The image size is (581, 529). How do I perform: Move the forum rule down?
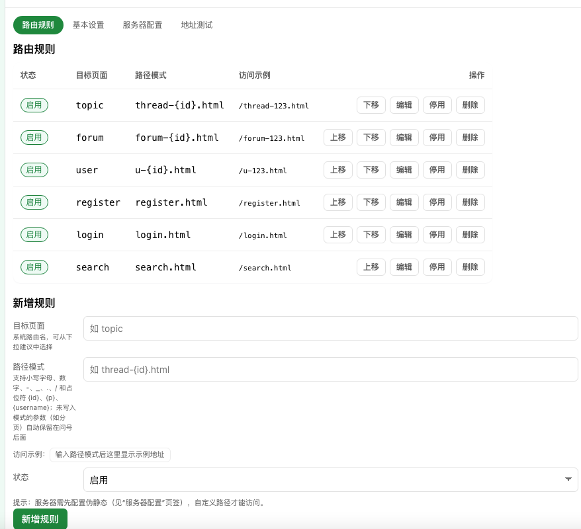pos(371,138)
